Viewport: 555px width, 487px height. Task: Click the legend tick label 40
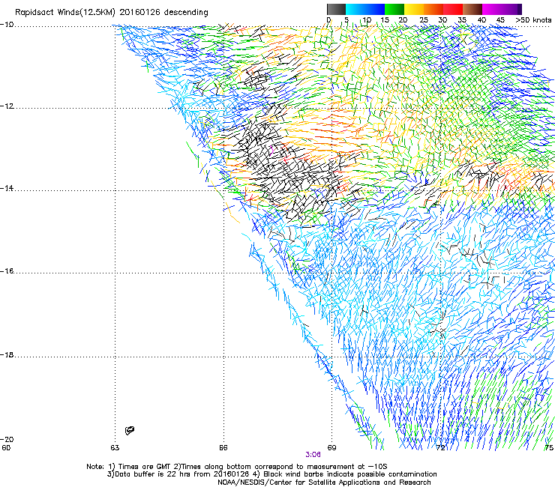pyautogui.click(x=481, y=20)
